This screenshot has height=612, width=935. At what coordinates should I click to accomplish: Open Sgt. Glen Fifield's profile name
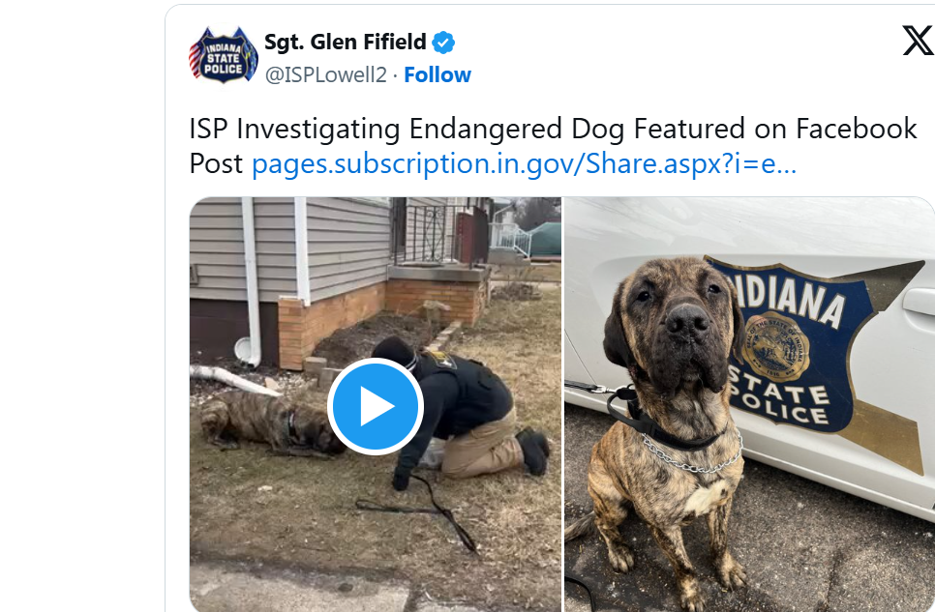click(345, 43)
